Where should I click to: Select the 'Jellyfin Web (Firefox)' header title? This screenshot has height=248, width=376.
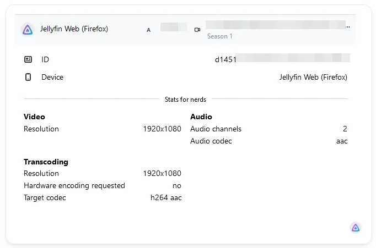(x=74, y=29)
